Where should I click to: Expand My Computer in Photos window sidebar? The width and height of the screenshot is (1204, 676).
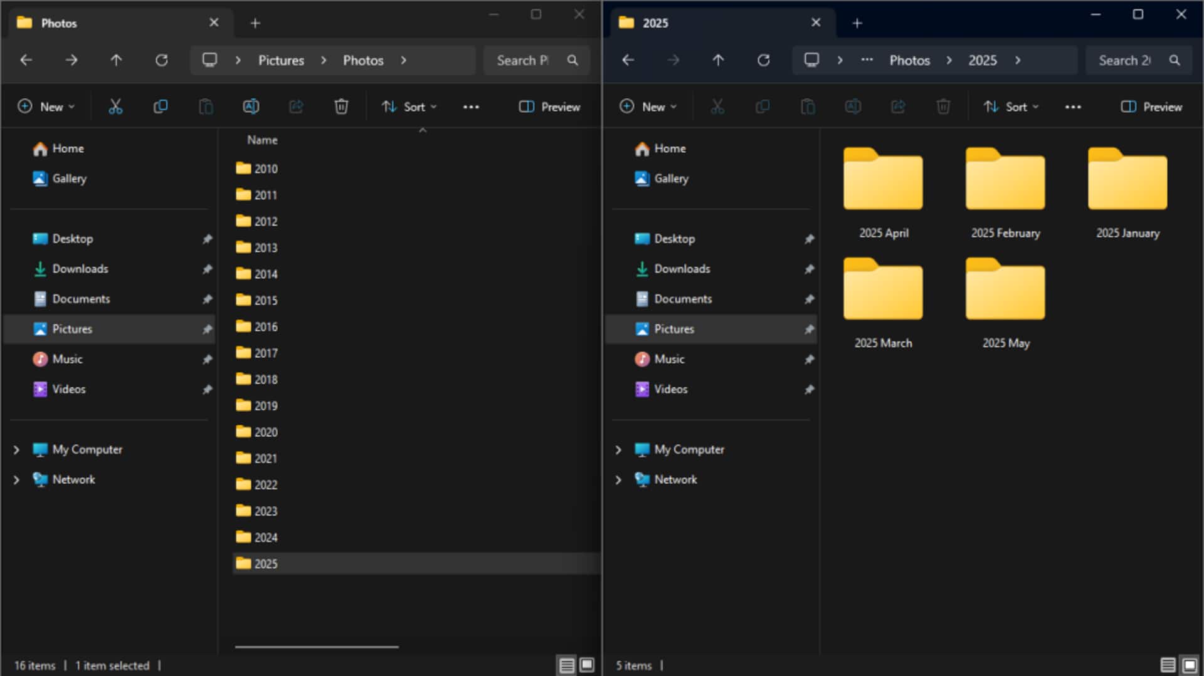[16, 450]
